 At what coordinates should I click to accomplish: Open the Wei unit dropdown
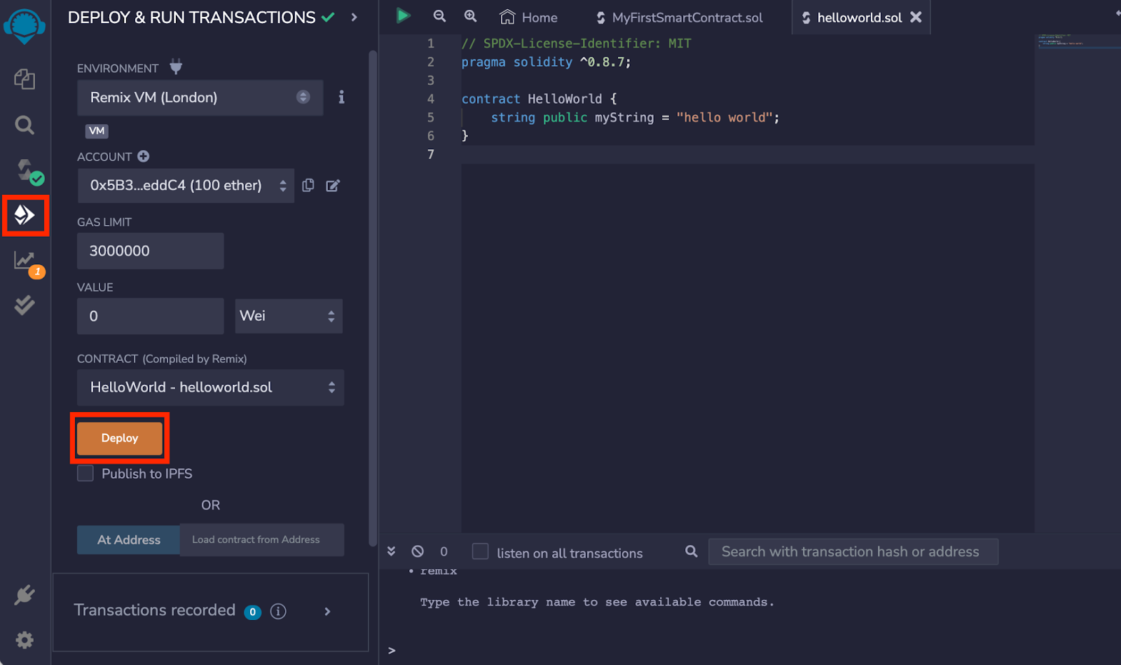288,316
